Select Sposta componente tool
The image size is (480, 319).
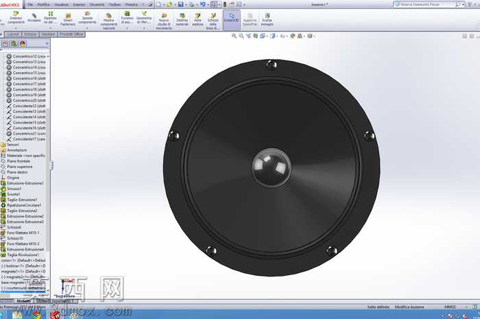(87, 18)
